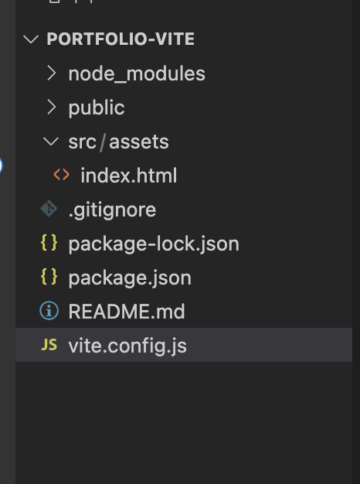360x484 pixels.
Task: Click the info icon next to README.md
Action: 49,311
